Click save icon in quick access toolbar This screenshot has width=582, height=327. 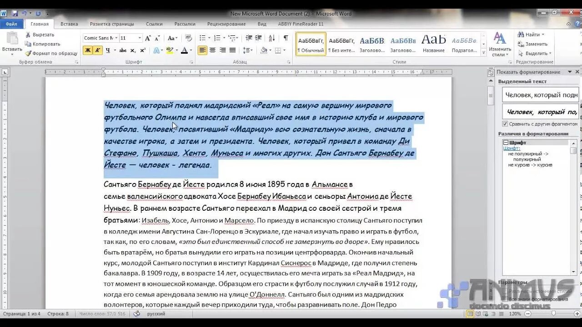tap(15, 14)
